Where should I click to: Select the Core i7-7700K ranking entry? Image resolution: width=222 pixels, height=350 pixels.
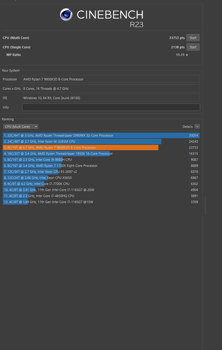click(x=101, y=184)
